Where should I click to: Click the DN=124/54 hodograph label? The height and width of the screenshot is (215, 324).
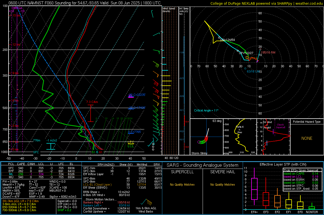228,40
